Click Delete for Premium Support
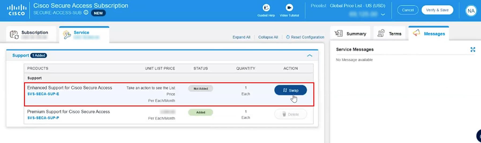The height and width of the screenshot is (143, 481). click(x=291, y=114)
